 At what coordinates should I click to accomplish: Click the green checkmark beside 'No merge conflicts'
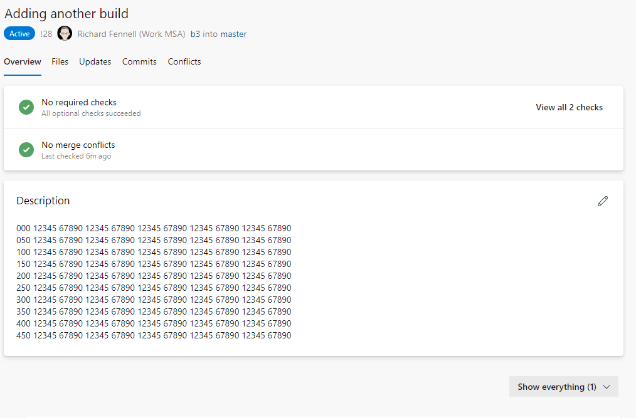26,150
